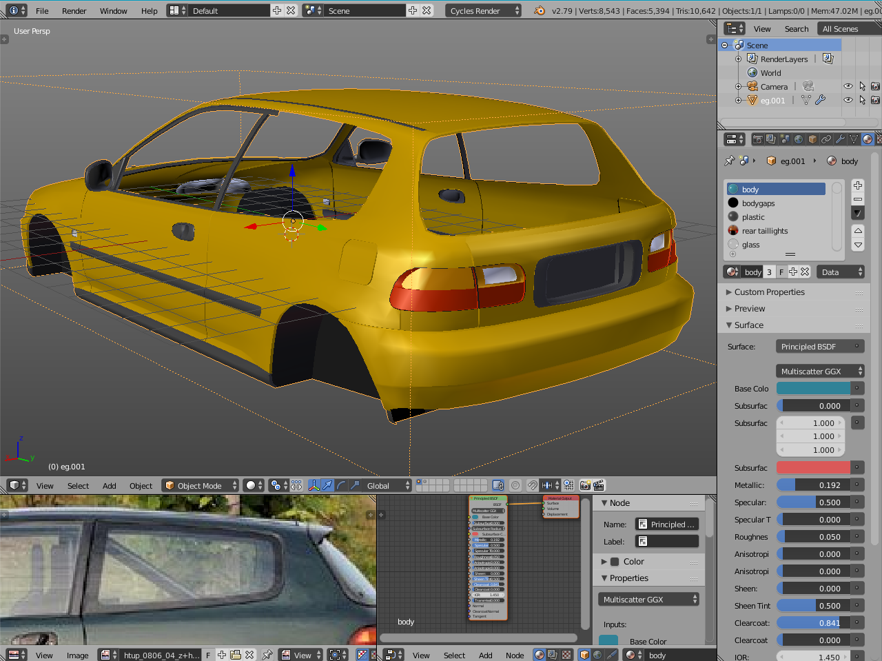Toggle render visibility camera for eg.001 row
Viewport: 882px width, 661px height.
875,100
